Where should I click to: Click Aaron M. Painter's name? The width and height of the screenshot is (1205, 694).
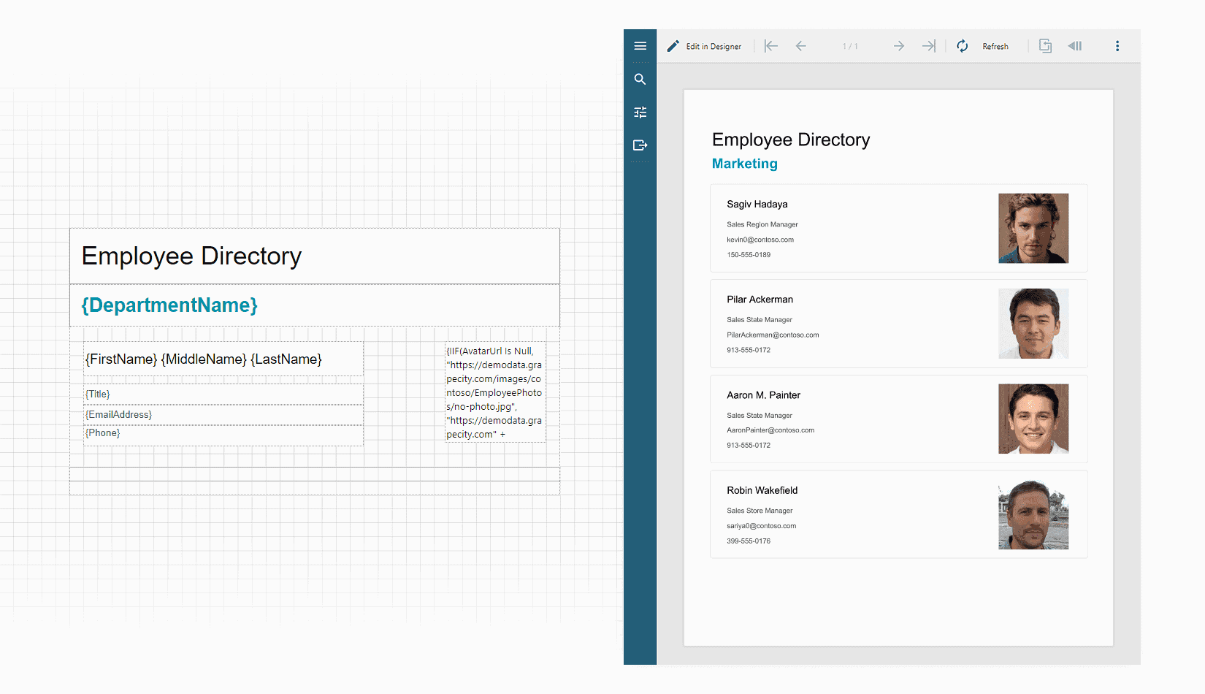click(763, 395)
